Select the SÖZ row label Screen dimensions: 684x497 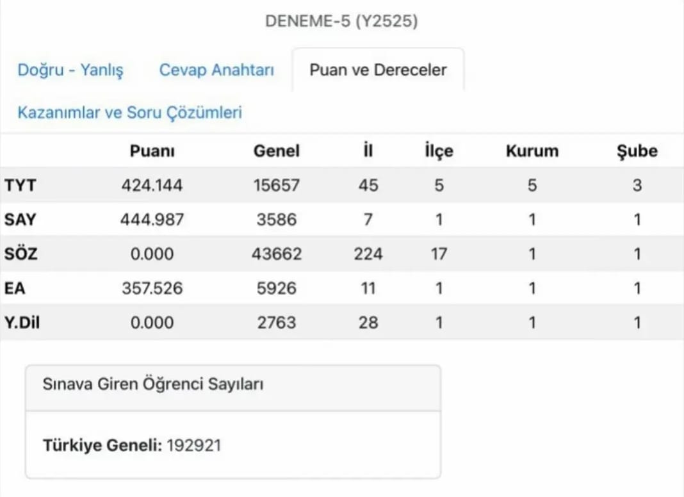pyautogui.click(x=20, y=254)
